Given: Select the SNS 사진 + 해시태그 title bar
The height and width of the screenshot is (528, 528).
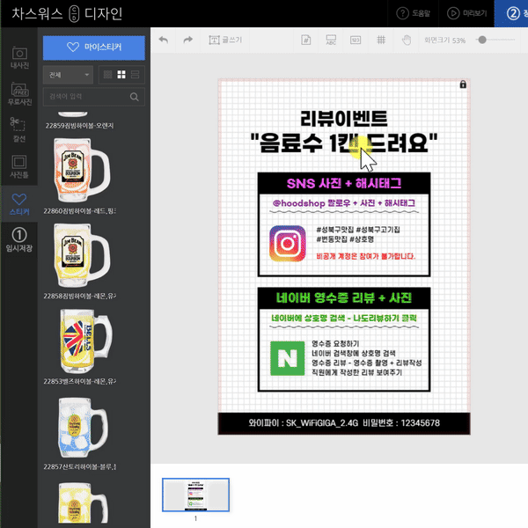Looking at the screenshot, I should [344, 184].
